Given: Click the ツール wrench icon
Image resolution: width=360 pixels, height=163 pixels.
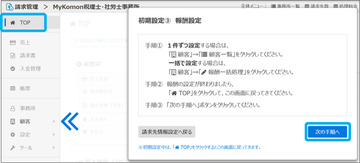Looking at the screenshot, I should point(12,148).
